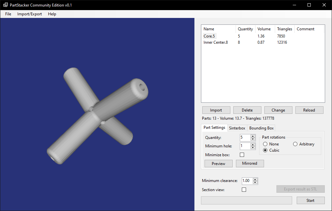Increase Minimum hole with up arrow
332x211 pixels.
coord(253,145)
